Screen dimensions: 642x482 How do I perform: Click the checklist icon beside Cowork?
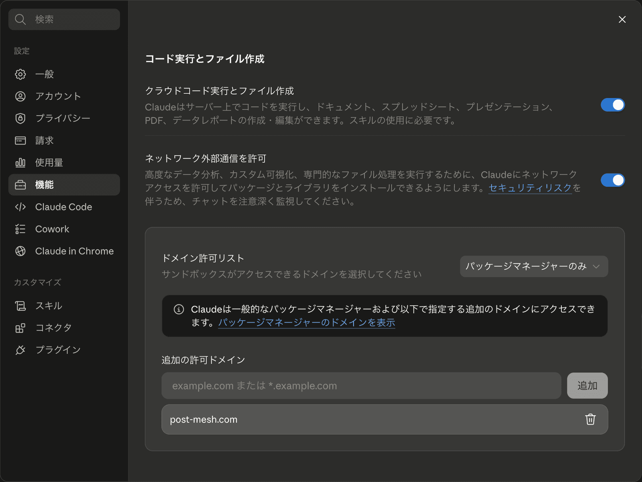pos(20,229)
